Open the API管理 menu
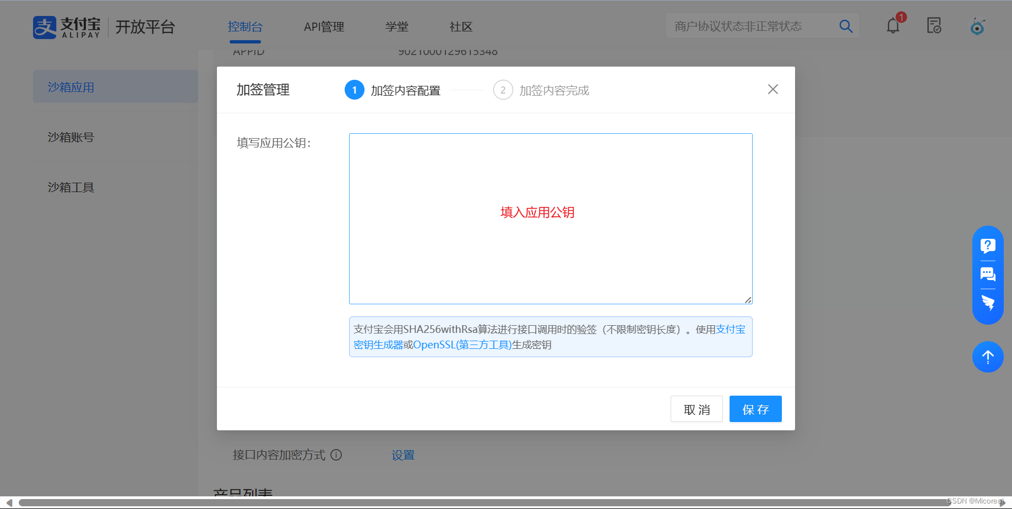 tap(324, 27)
